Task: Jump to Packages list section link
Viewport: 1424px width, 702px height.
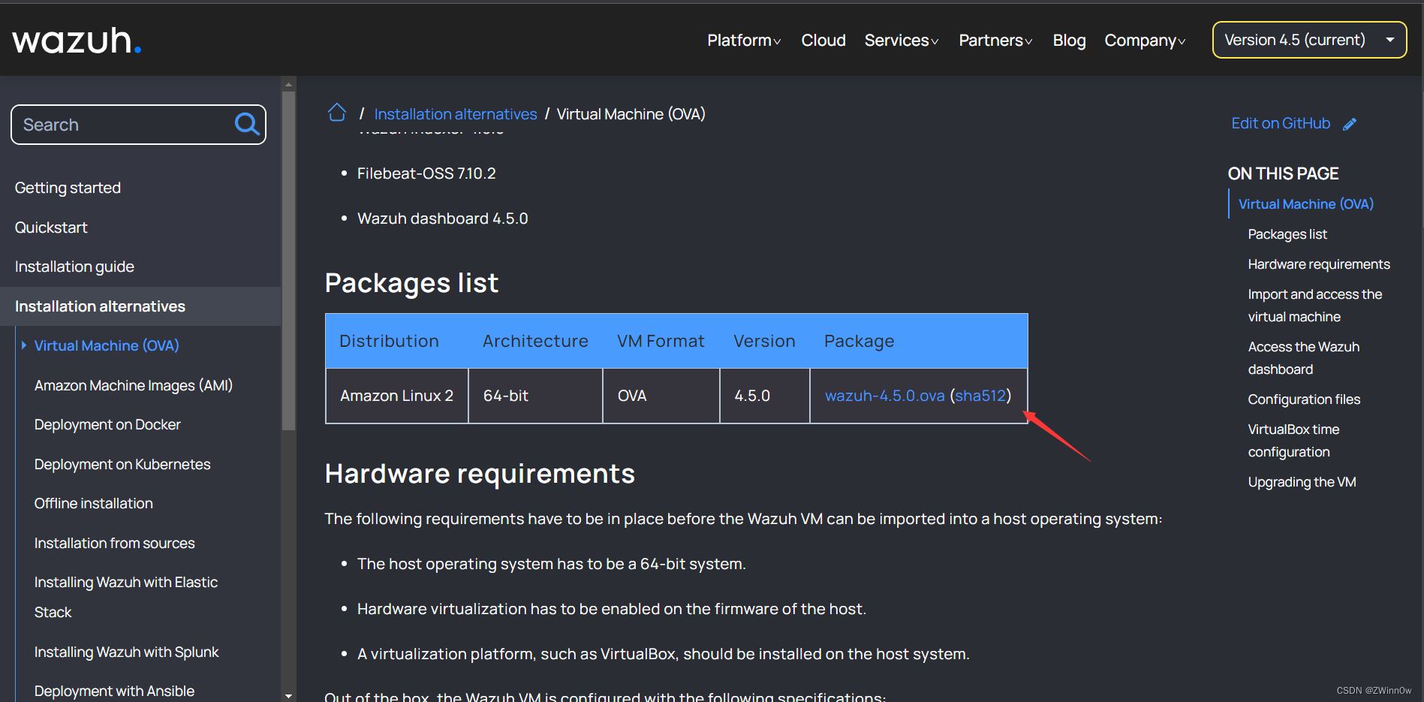Action: [1287, 234]
